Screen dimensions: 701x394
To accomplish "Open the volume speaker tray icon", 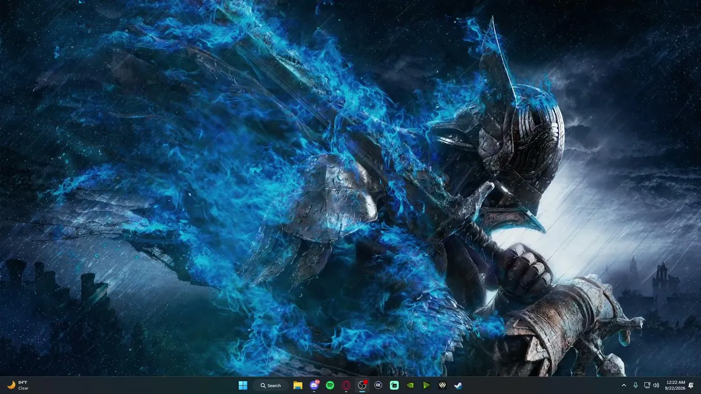I will pos(656,385).
